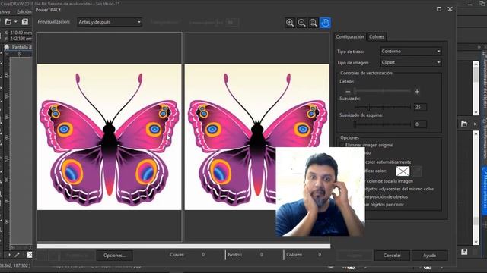This screenshot has width=487, height=273.
Task: Click the original butterfly preview image
Action: click(109, 136)
